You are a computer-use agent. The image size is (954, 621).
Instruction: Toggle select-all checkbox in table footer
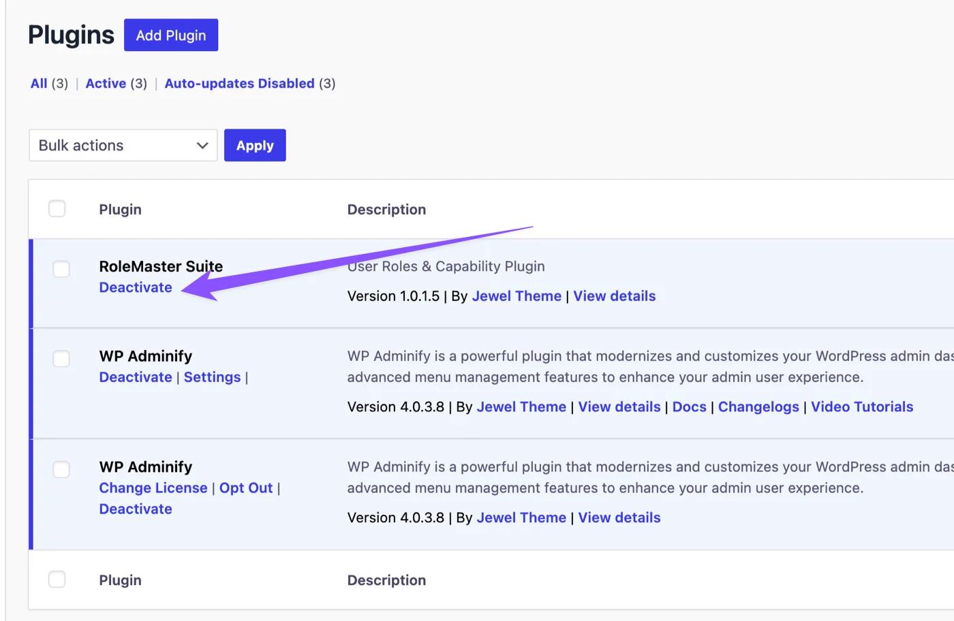(x=57, y=579)
